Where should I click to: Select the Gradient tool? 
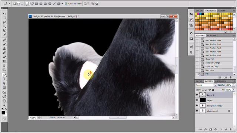[x=4, y=61]
